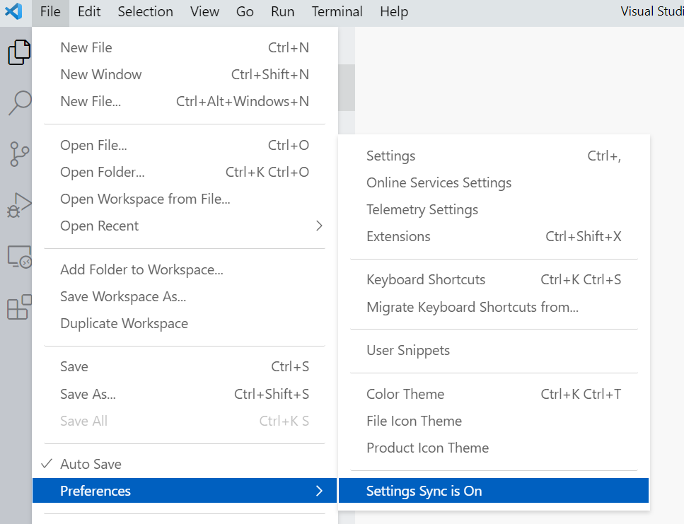684x524 pixels.
Task: Open the Edit menu
Action: pyautogui.click(x=89, y=12)
